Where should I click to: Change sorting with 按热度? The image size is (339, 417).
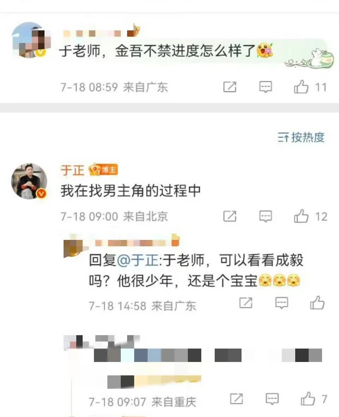click(301, 138)
